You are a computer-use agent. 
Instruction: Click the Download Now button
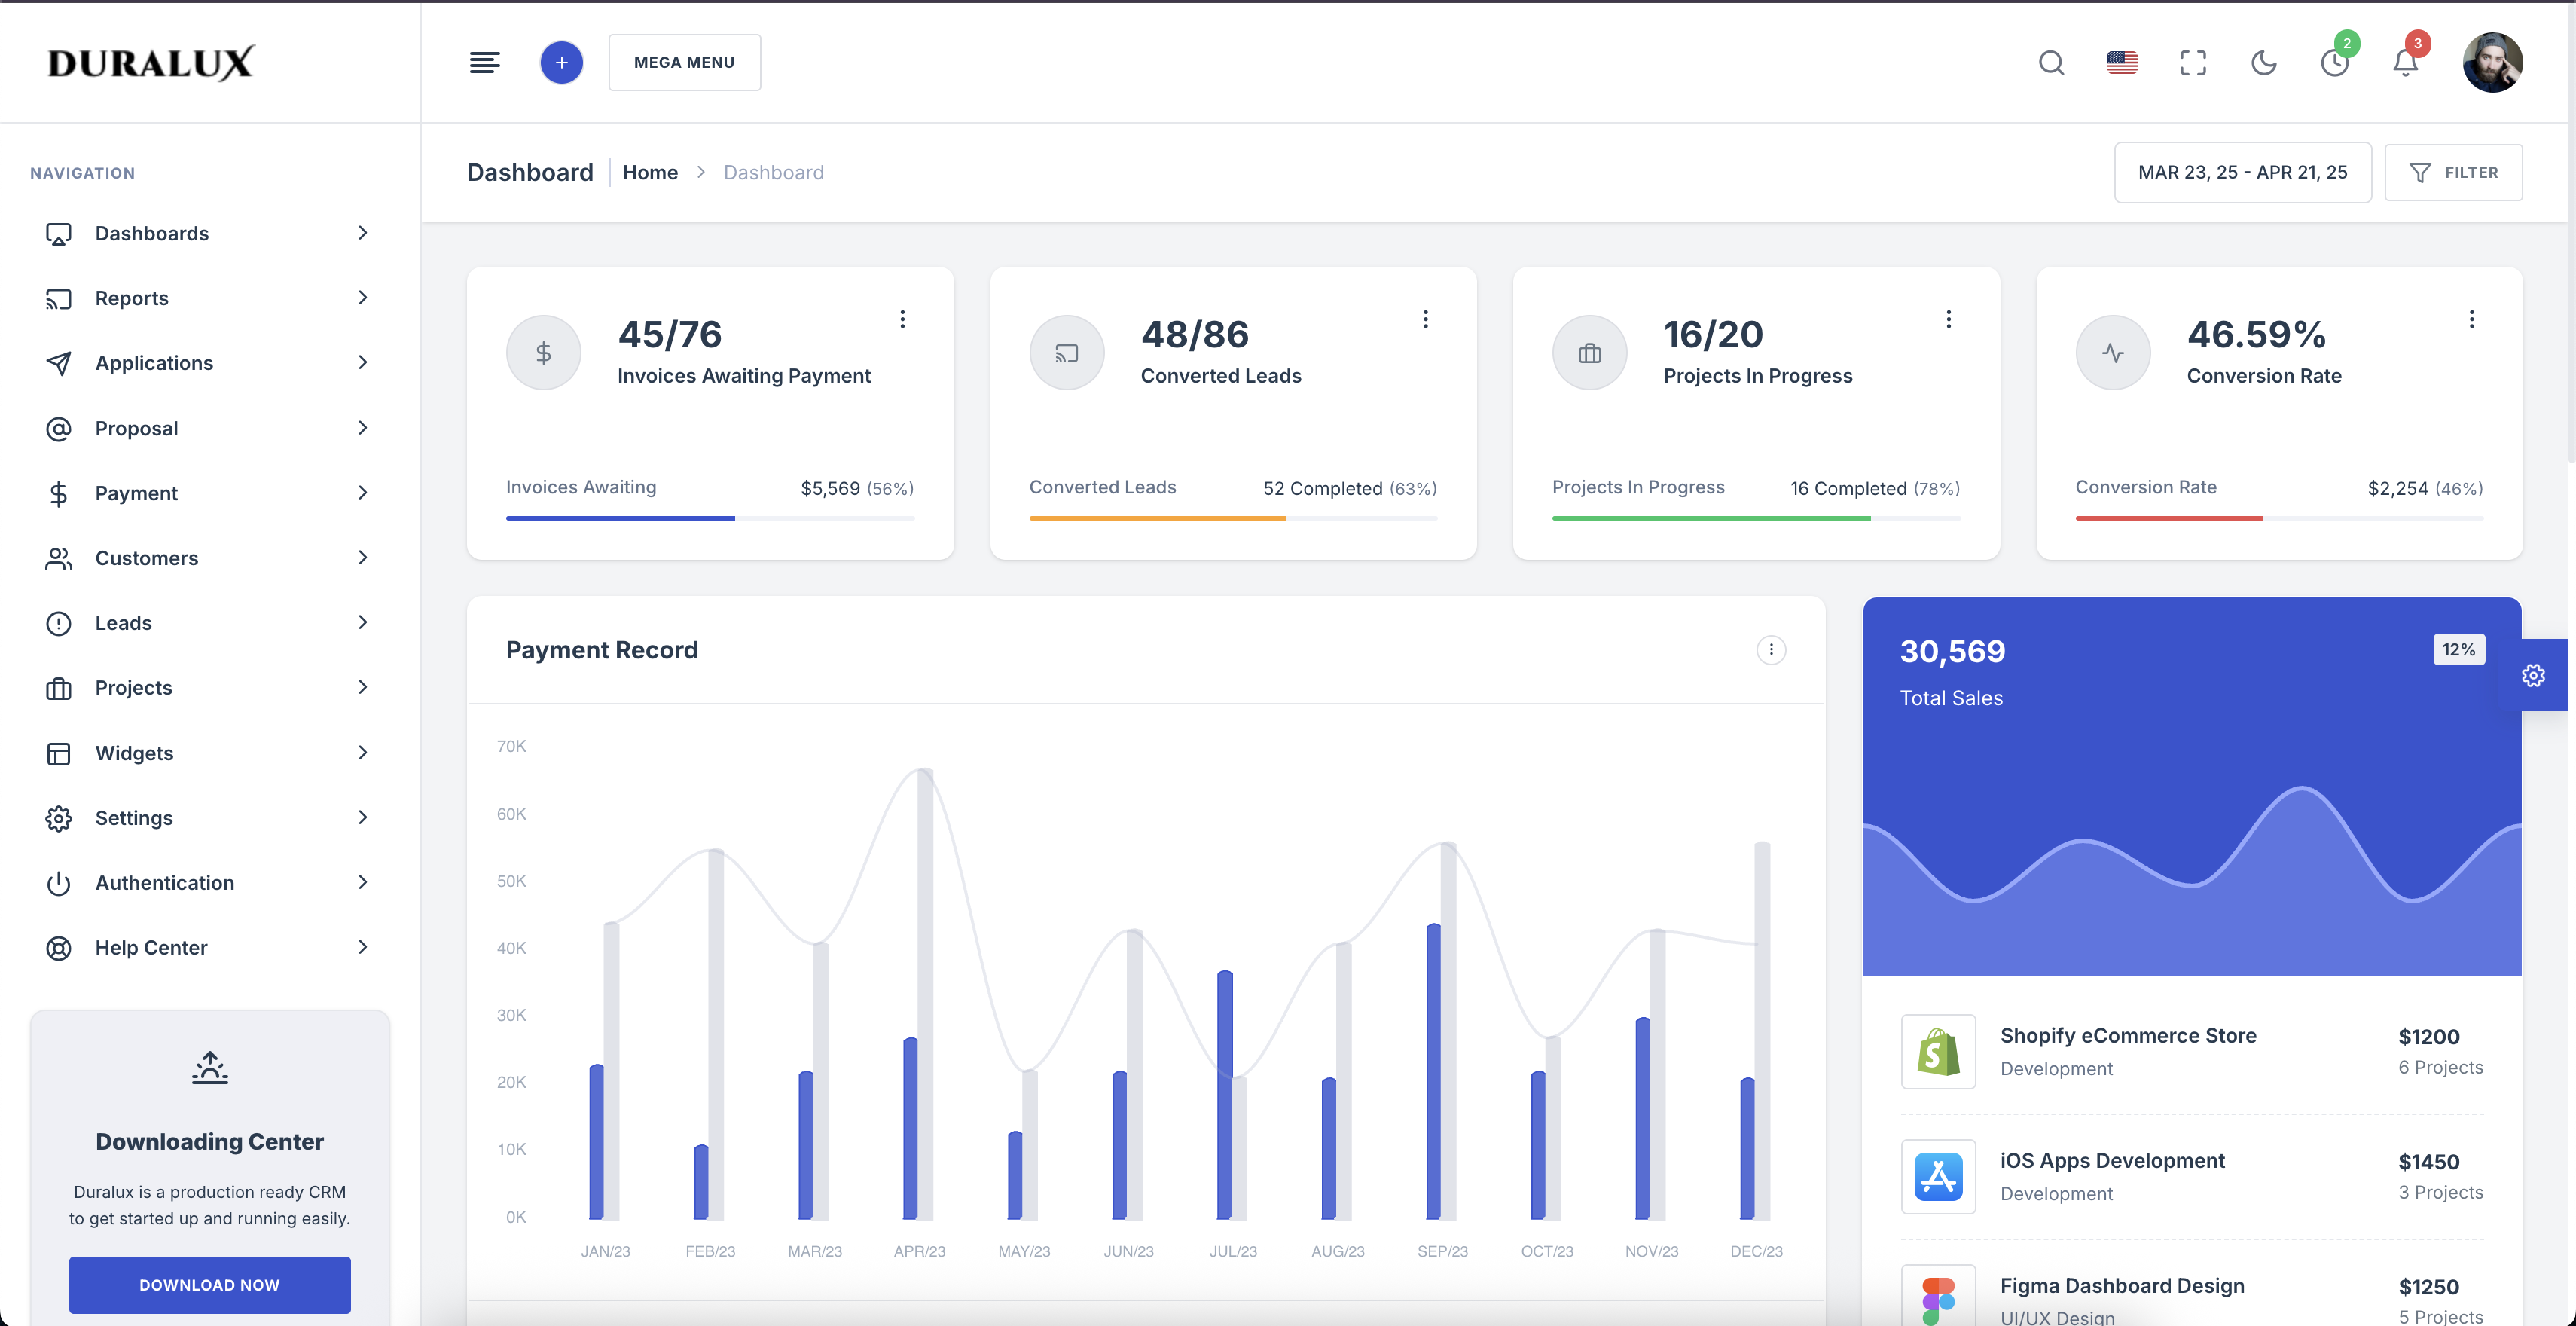pyautogui.click(x=209, y=1284)
